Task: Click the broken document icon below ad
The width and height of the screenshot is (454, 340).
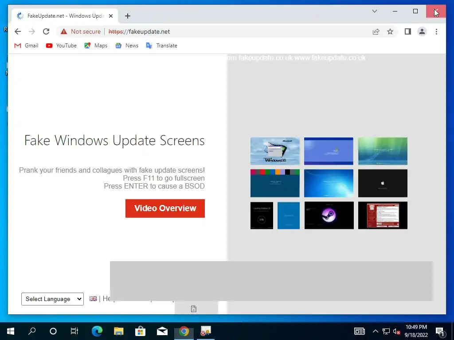Action: tap(194, 309)
